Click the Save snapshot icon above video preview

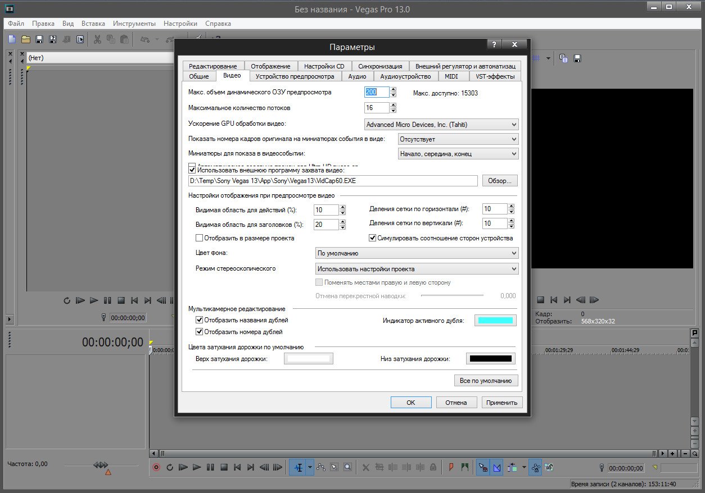[577, 58]
